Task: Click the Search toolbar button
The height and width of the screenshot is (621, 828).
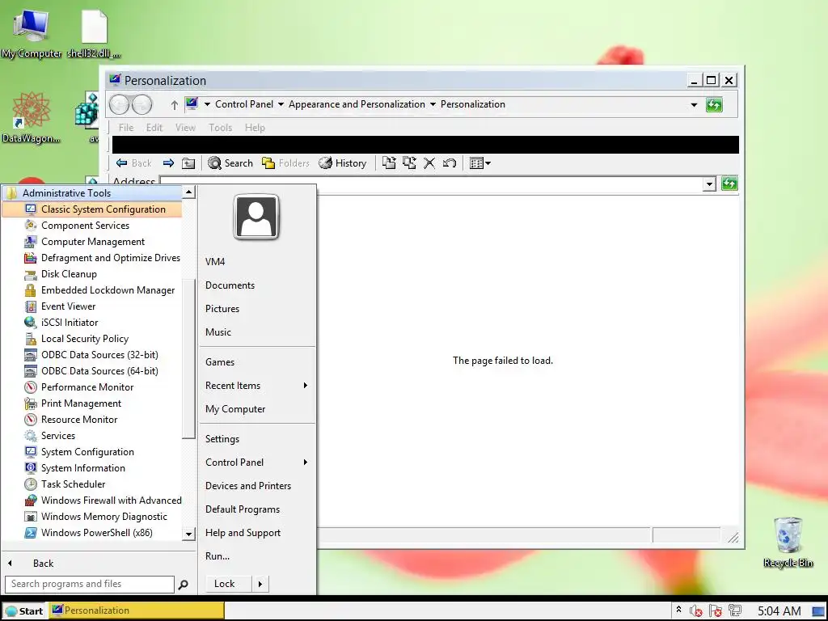Action: click(230, 163)
